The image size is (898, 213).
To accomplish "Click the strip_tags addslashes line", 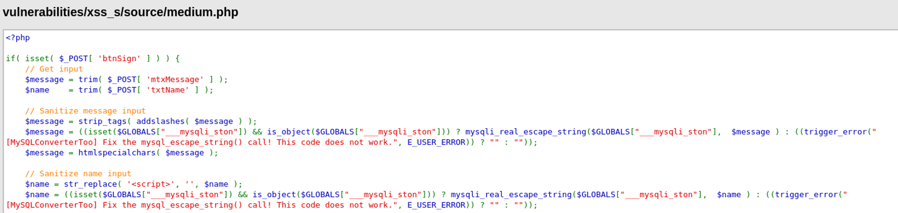I will 141,121.
